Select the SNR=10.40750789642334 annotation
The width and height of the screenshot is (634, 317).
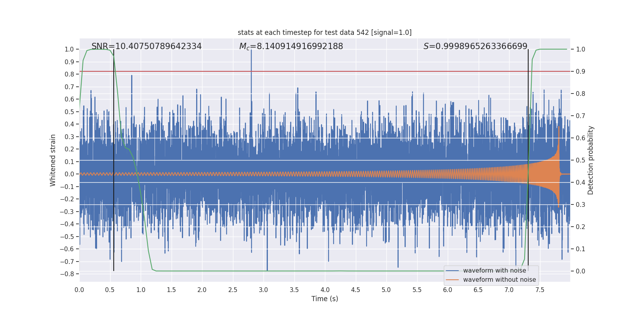pos(147,46)
